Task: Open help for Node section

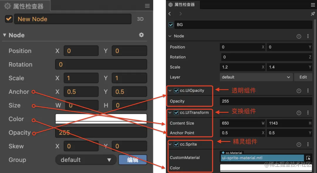Action: [x=299, y=36]
